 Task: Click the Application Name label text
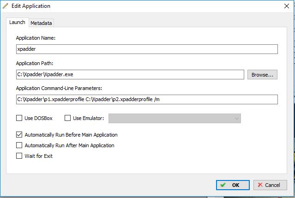tap(36, 38)
